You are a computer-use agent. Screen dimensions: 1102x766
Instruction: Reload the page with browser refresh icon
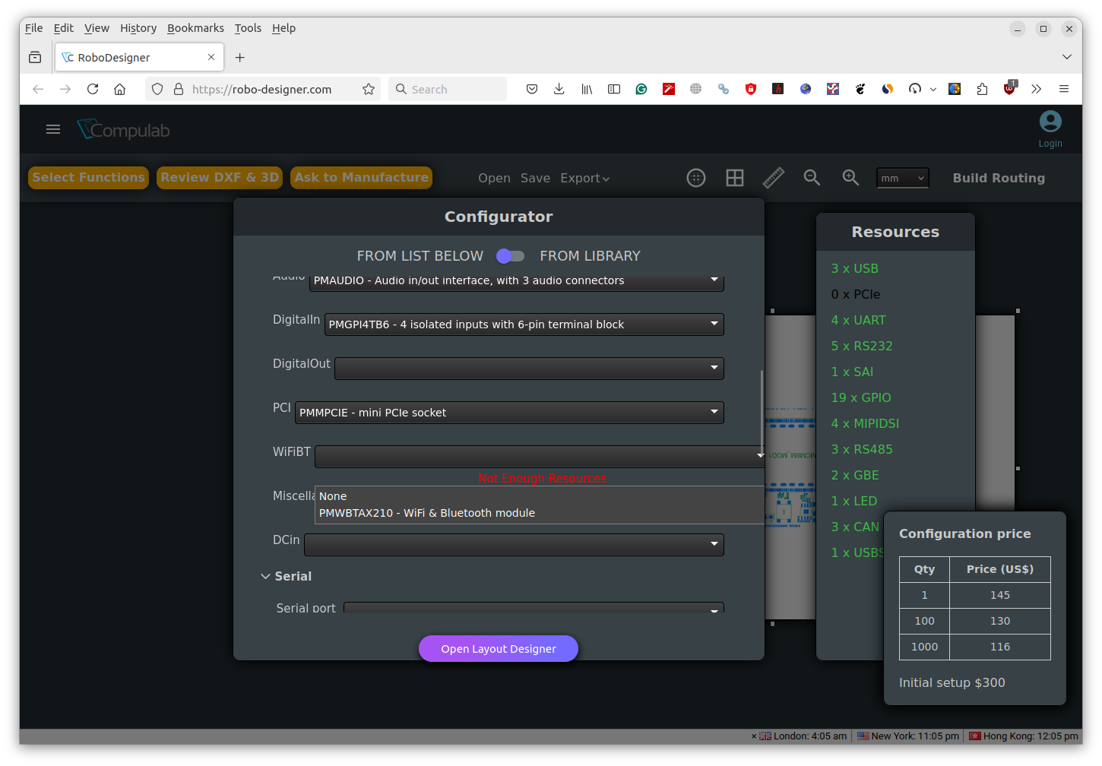point(93,89)
